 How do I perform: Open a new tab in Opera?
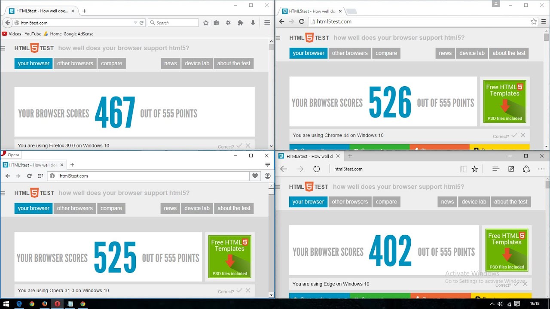(72, 165)
